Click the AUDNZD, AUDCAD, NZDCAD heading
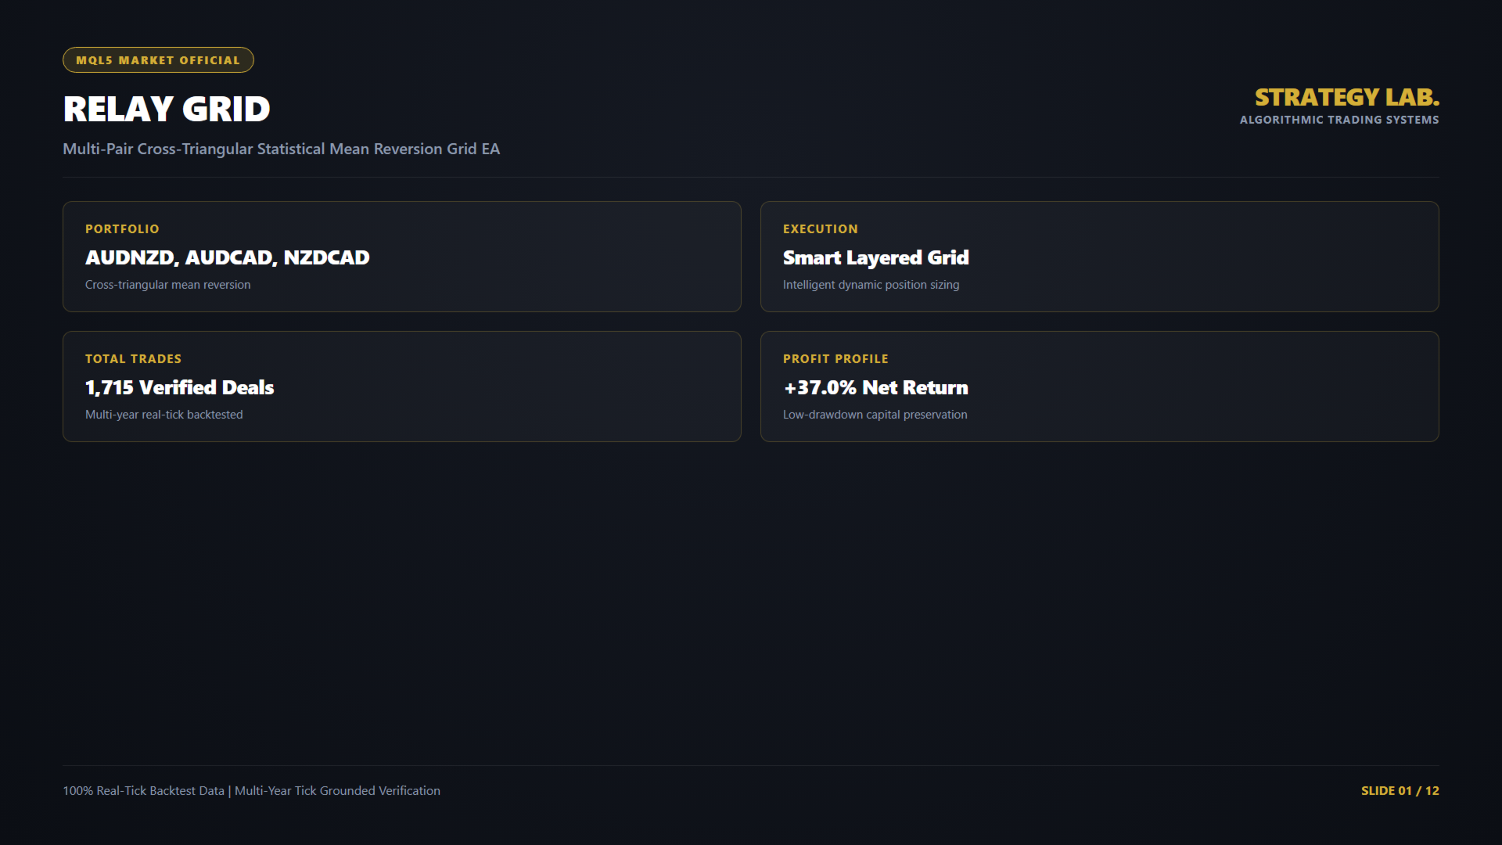 [227, 257]
